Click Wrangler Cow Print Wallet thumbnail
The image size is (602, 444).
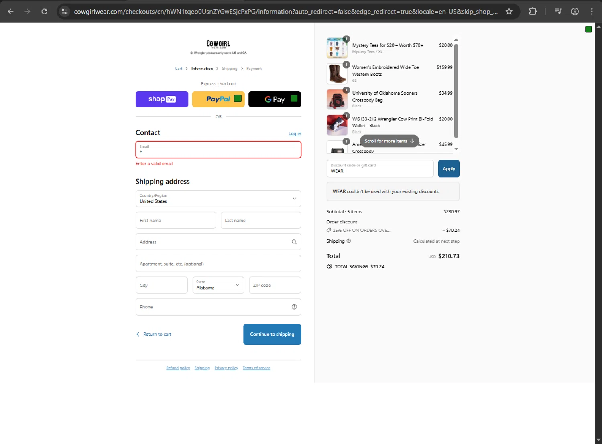(337, 125)
